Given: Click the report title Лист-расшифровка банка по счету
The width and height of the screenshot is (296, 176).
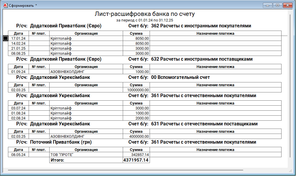Looking at the screenshot, I should point(145,14).
